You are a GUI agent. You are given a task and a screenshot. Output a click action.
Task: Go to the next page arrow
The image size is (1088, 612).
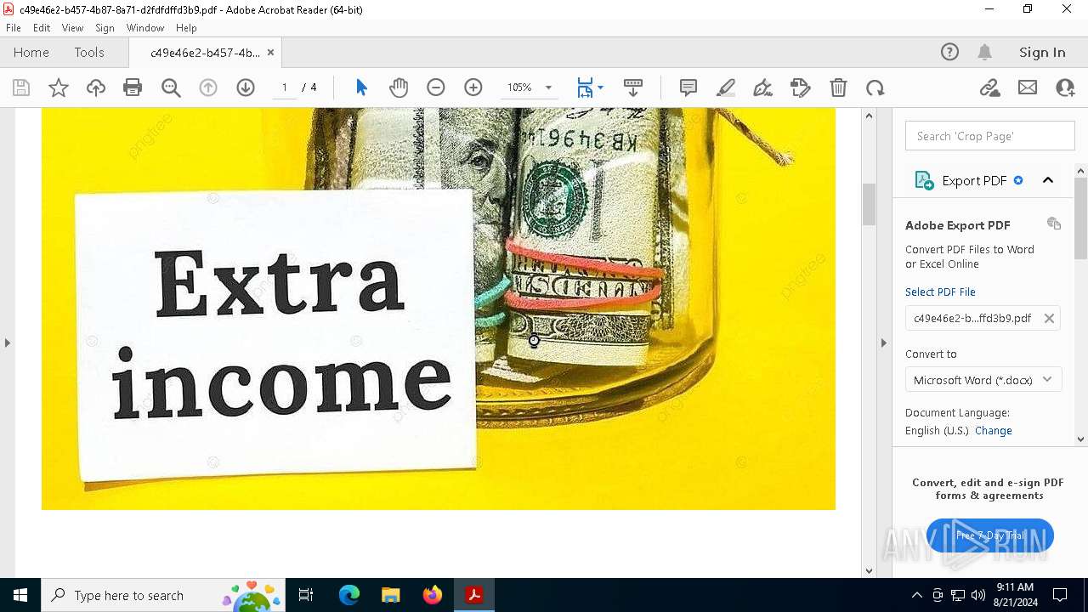(x=246, y=88)
